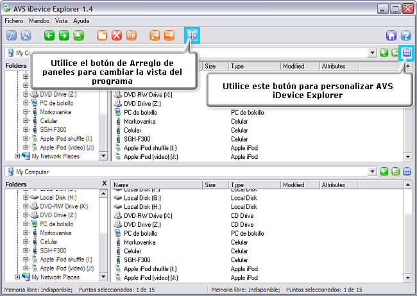Expand Apple iPod shuffle (I:) in the lower folder tree
This screenshot has height=296, width=417.
(26, 259)
